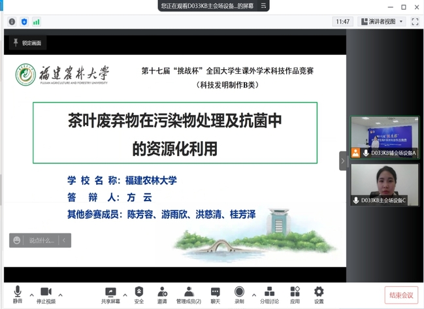Stop the video camera (停止视频)
Screen dimensions: 424x309
click(x=46, y=293)
